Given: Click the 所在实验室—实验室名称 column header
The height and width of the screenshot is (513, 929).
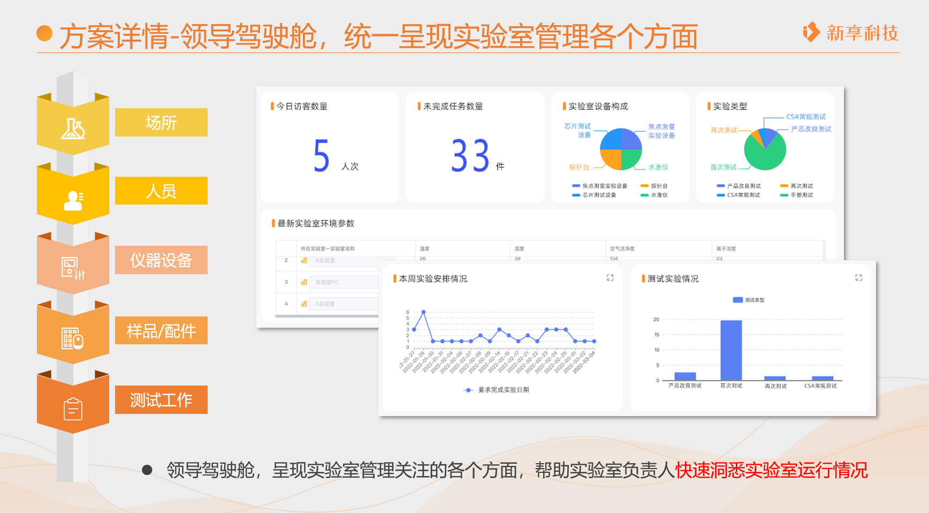Looking at the screenshot, I should pyautogui.click(x=328, y=249).
